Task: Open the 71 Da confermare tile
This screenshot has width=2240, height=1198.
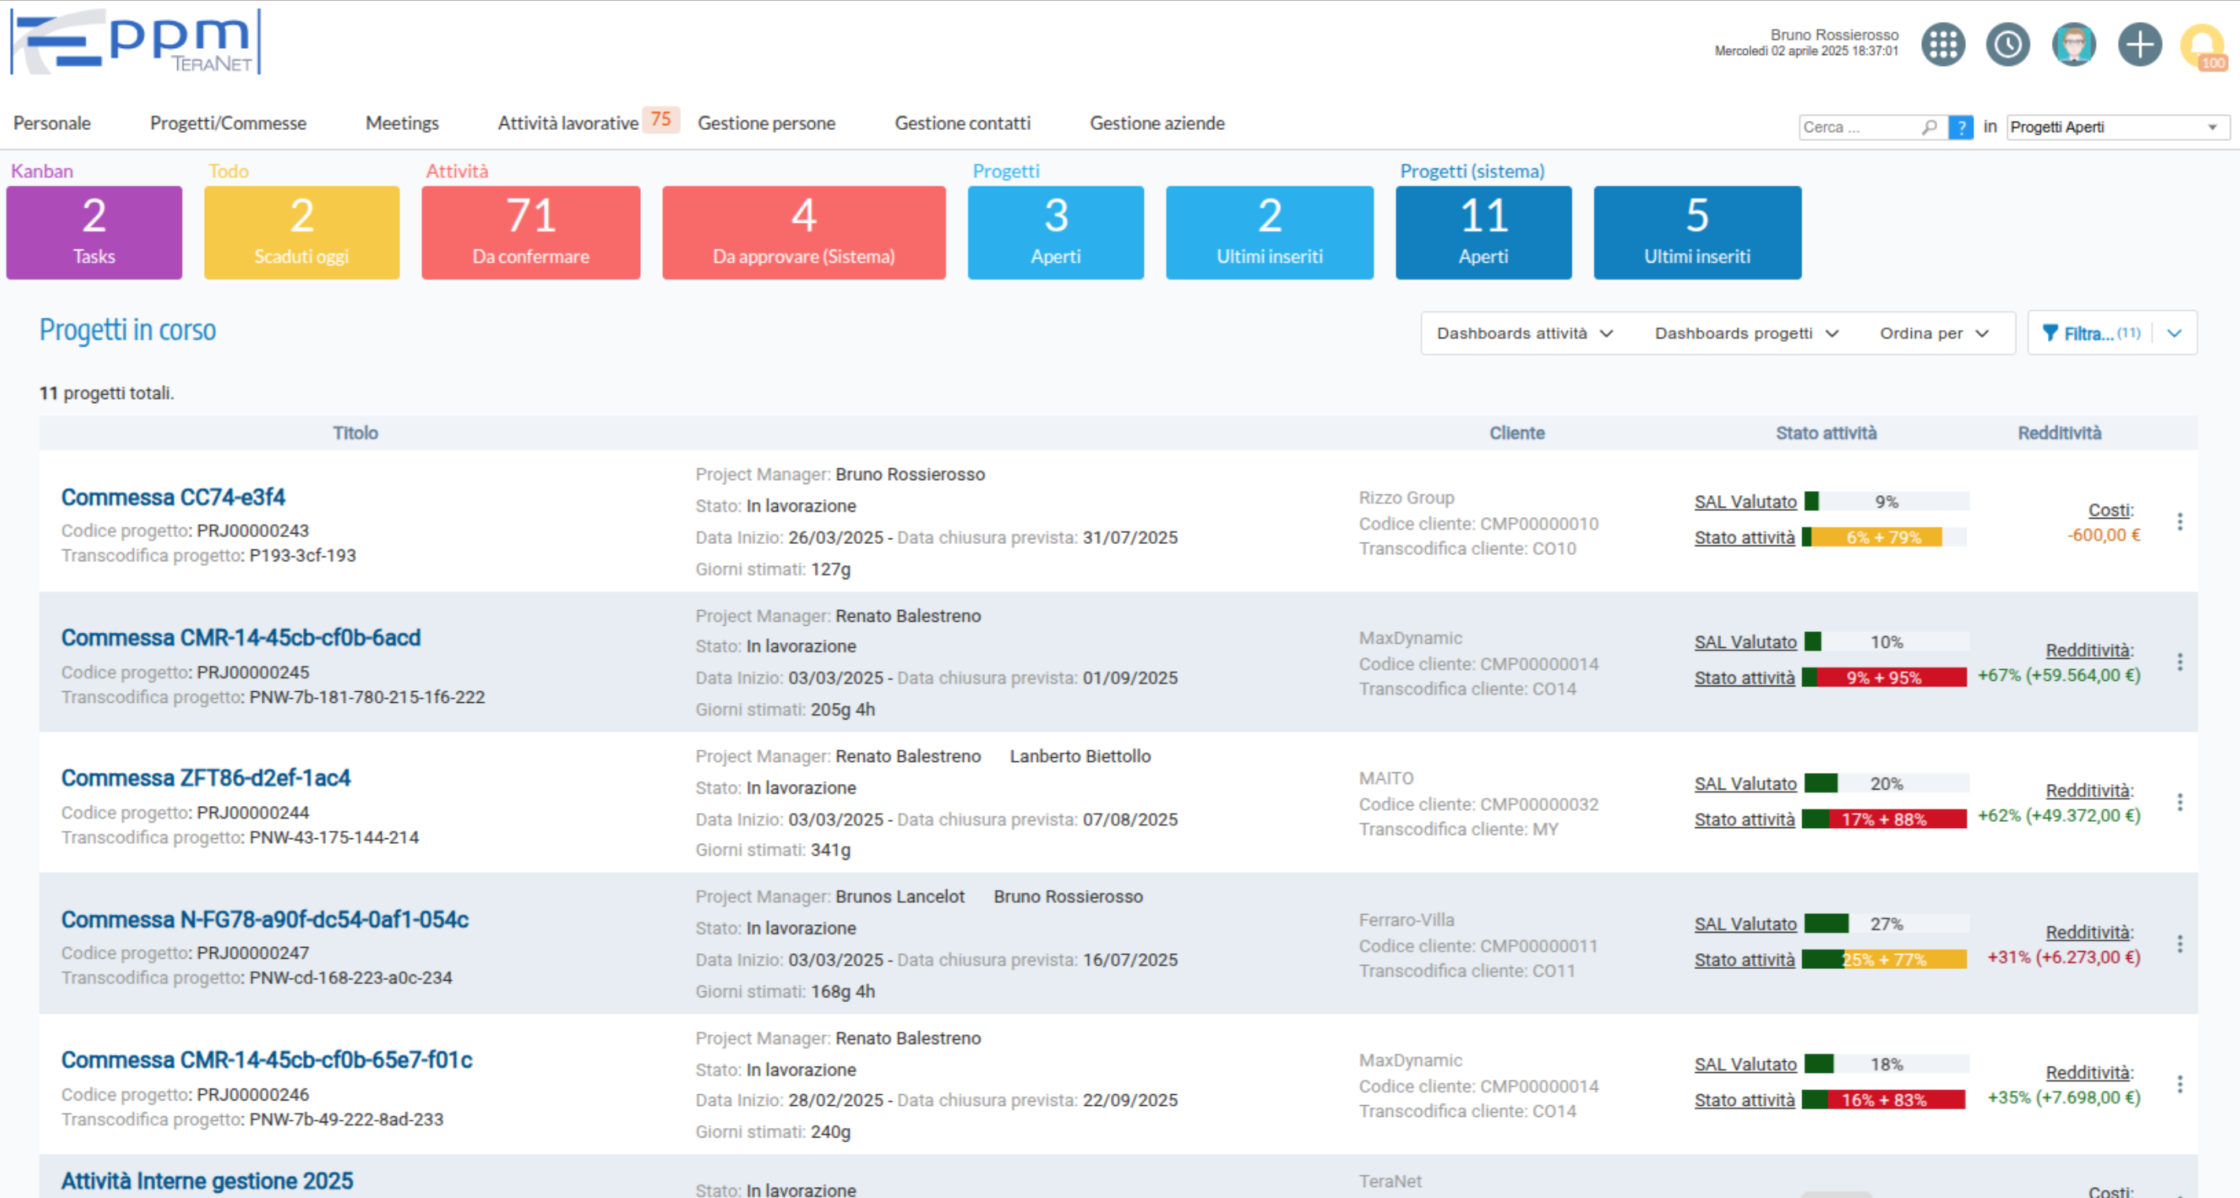Action: [x=531, y=232]
